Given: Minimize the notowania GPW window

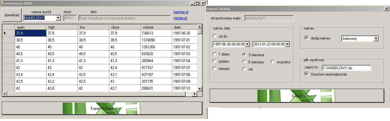Looking at the screenshot, I should pyautogui.click(x=192, y=3).
